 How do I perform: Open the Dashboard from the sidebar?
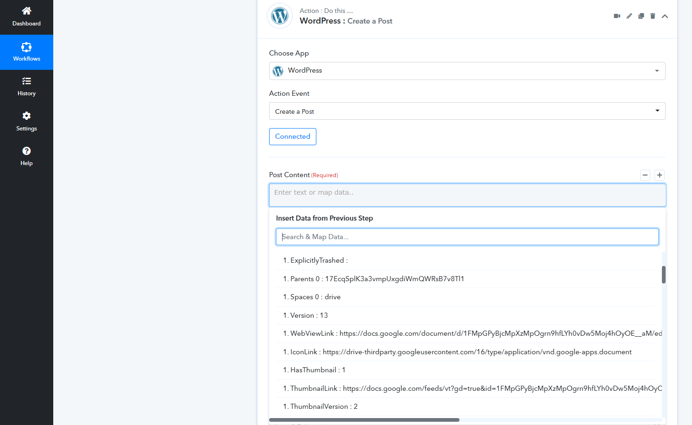[x=26, y=17]
